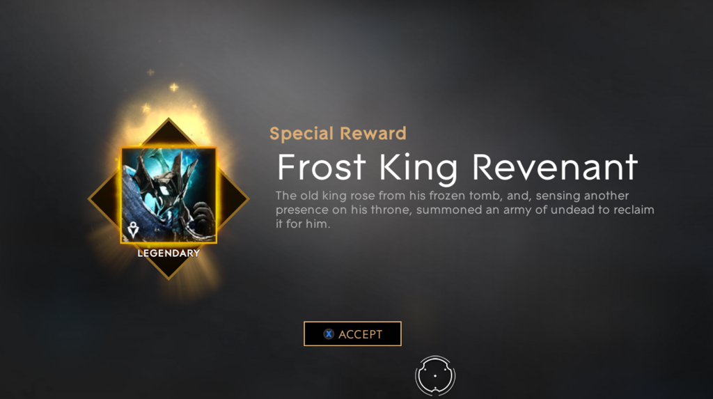The width and height of the screenshot is (713, 399).
Task: Click the ACCEPT text label
Action: (x=360, y=334)
